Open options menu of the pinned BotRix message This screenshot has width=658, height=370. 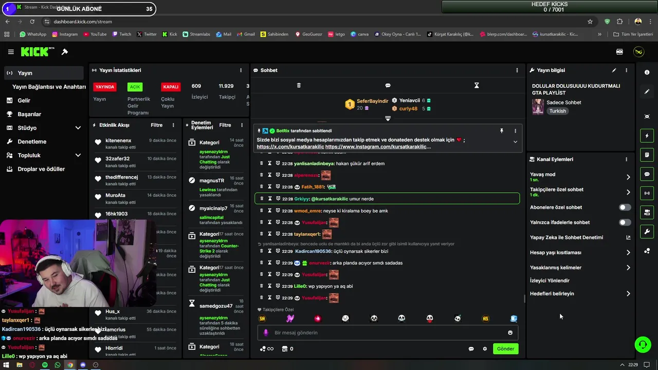coord(515,131)
